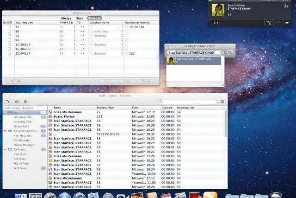Open Launchpad rocket icon in the Dock
The width and height of the screenshot is (296, 198).
(50, 195)
